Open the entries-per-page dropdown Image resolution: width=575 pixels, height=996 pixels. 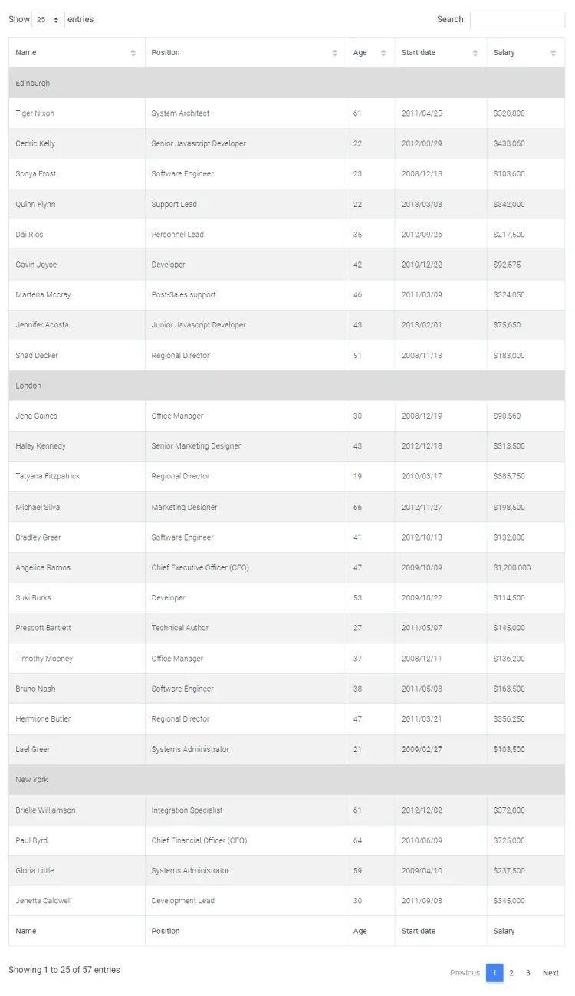point(48,19)
